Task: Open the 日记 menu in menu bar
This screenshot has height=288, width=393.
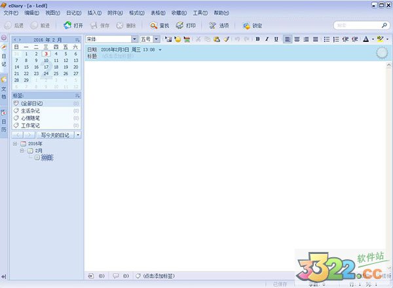Action: [73, 12]
